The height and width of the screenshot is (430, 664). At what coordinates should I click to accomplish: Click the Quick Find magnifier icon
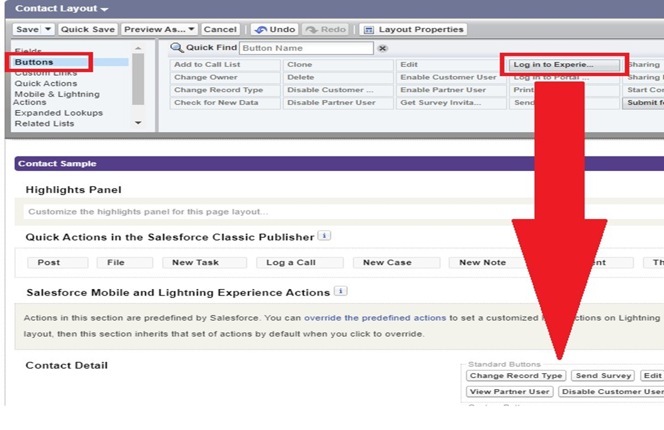(177, 48)
